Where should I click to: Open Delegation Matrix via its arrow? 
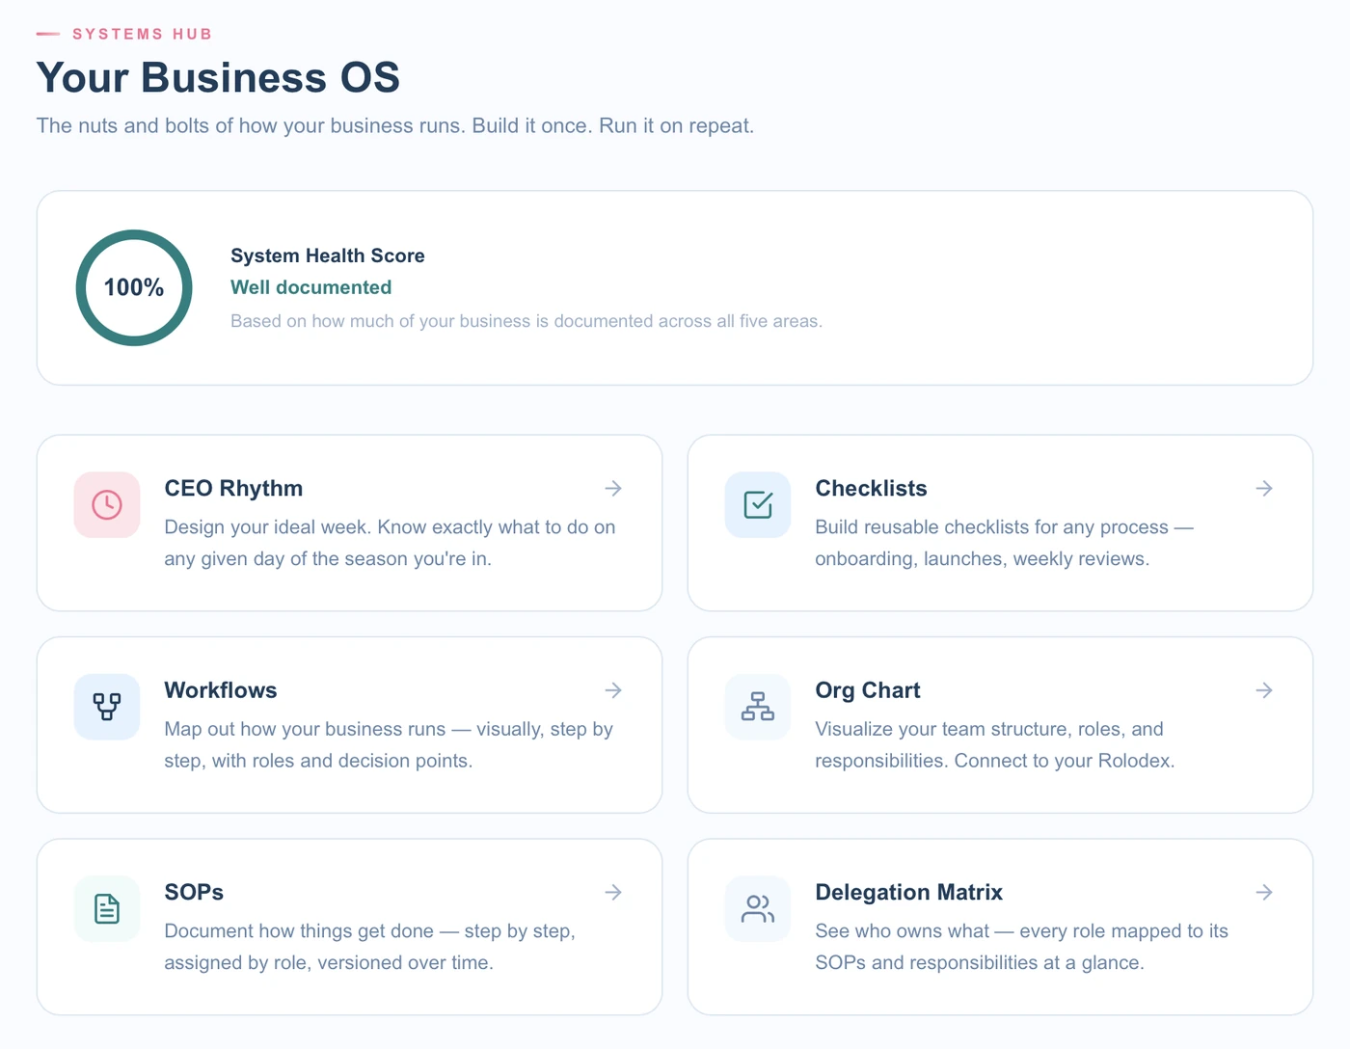point(1264,893)
